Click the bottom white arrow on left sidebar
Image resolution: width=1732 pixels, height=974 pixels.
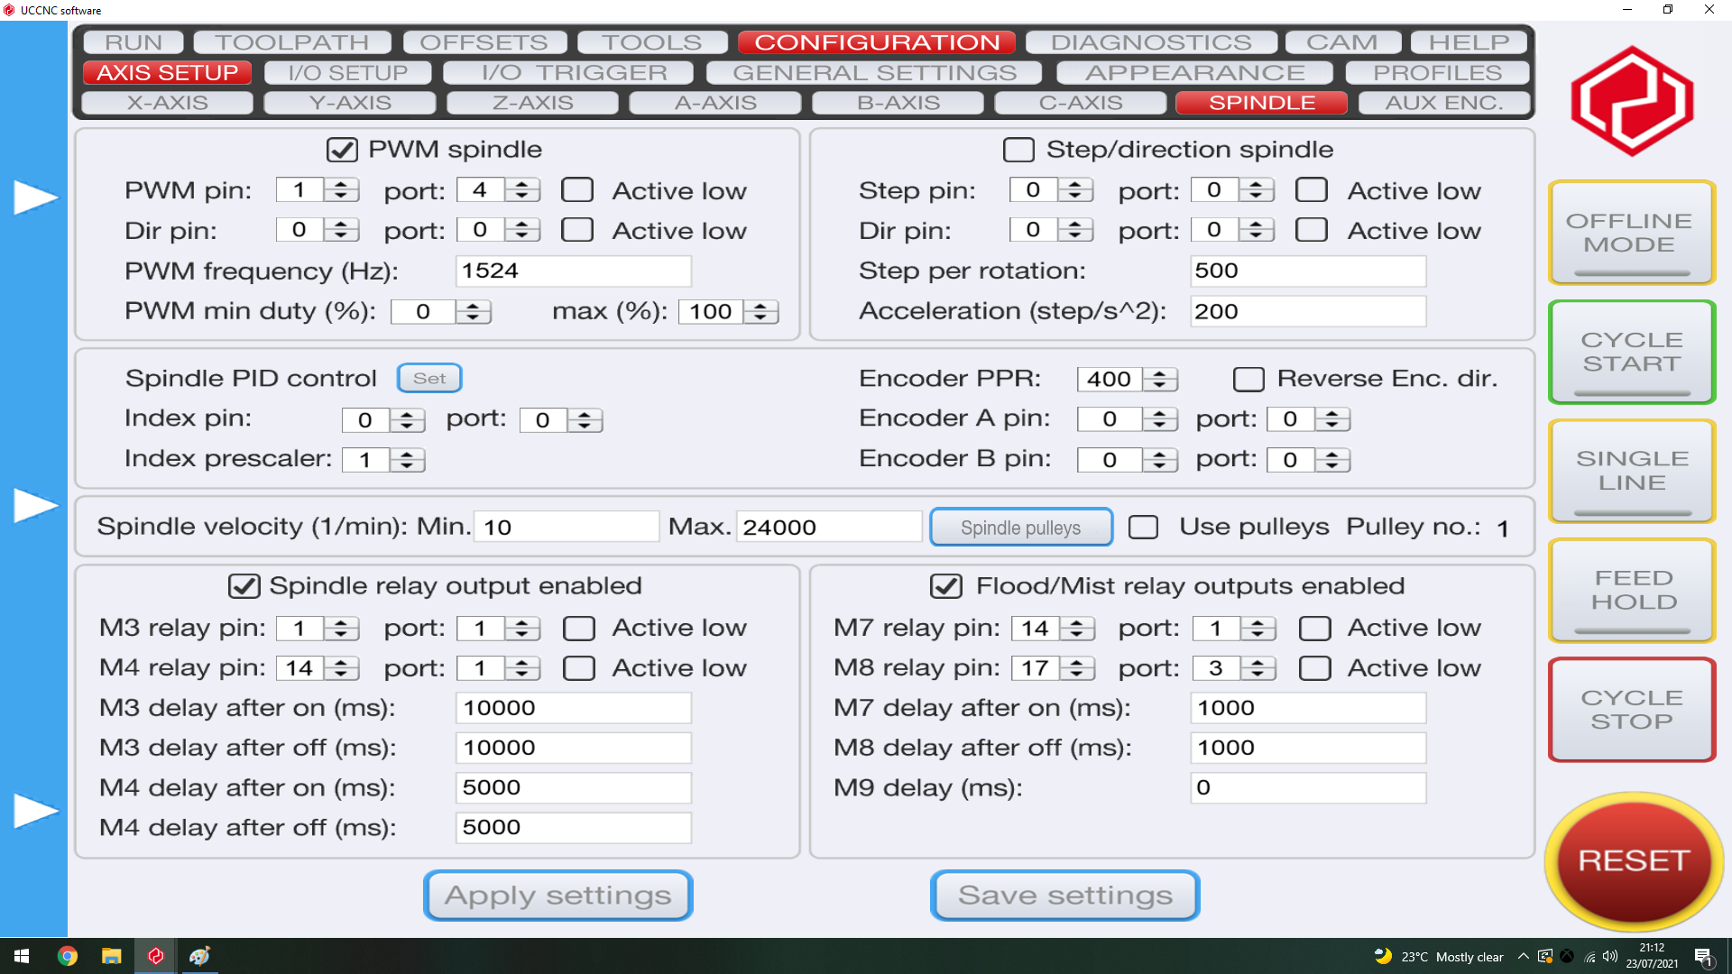[x=34, y=811]
